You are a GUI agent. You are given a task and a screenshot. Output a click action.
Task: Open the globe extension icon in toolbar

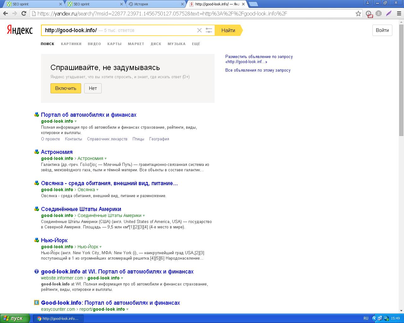(379, 14)
